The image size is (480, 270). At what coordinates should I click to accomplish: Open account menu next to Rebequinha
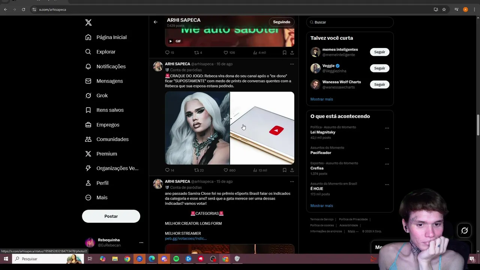tap(141, 243)
